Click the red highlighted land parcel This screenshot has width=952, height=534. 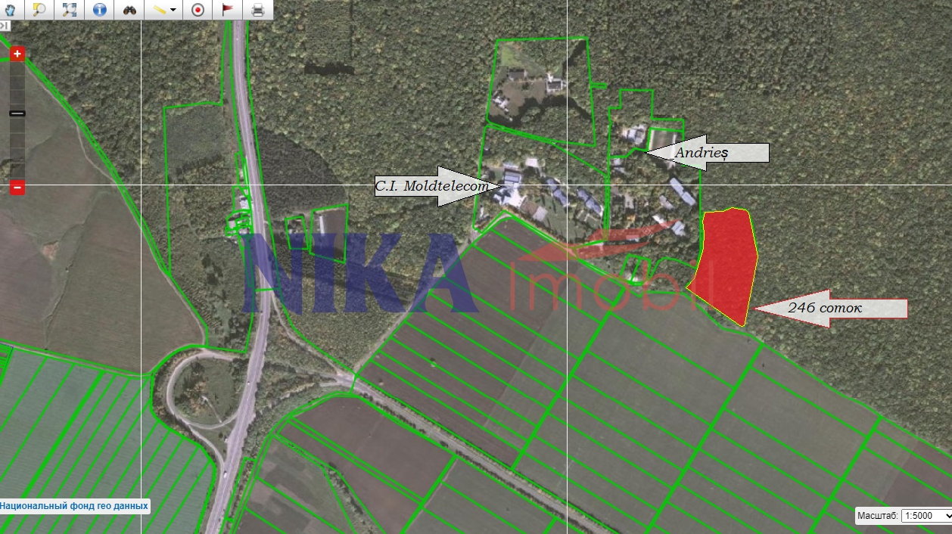(726, 265)
